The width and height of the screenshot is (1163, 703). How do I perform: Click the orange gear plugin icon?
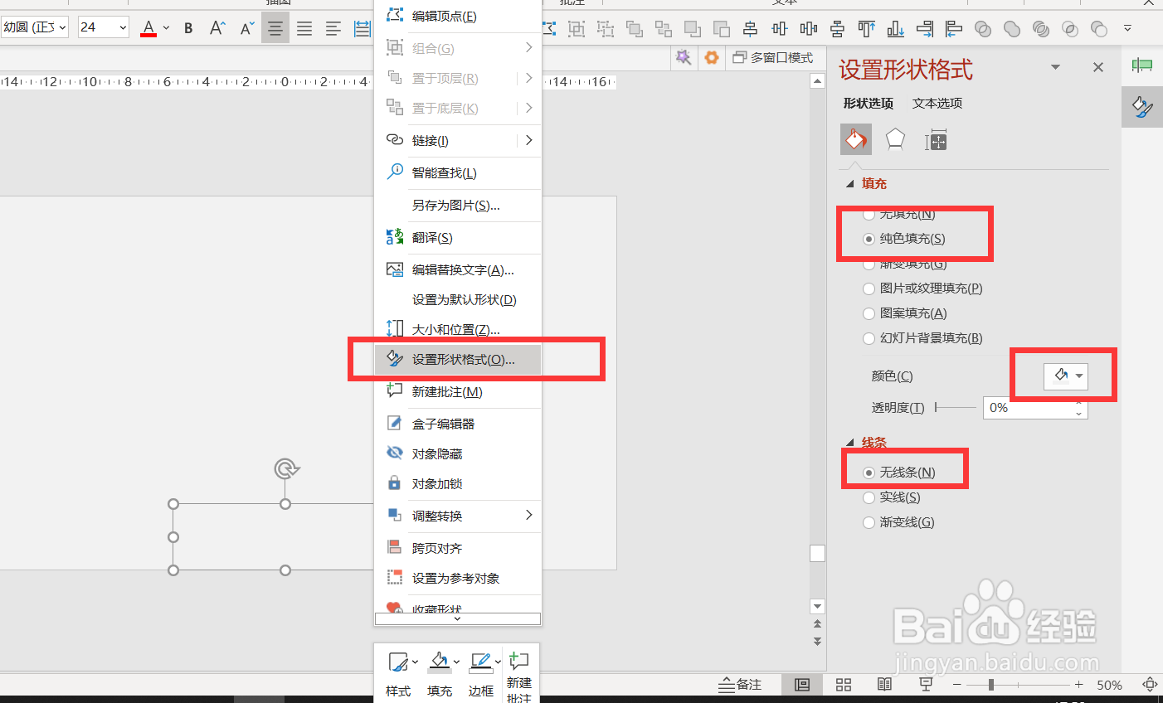click(711, 57)
